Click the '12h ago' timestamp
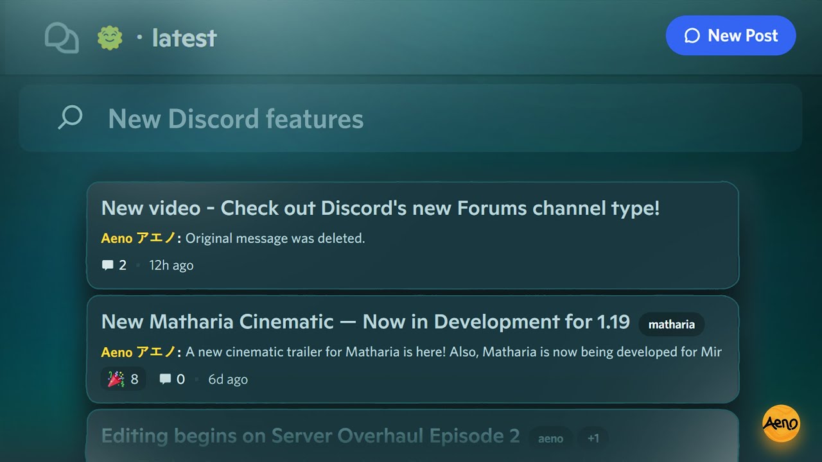 click(x=171, y=265)
